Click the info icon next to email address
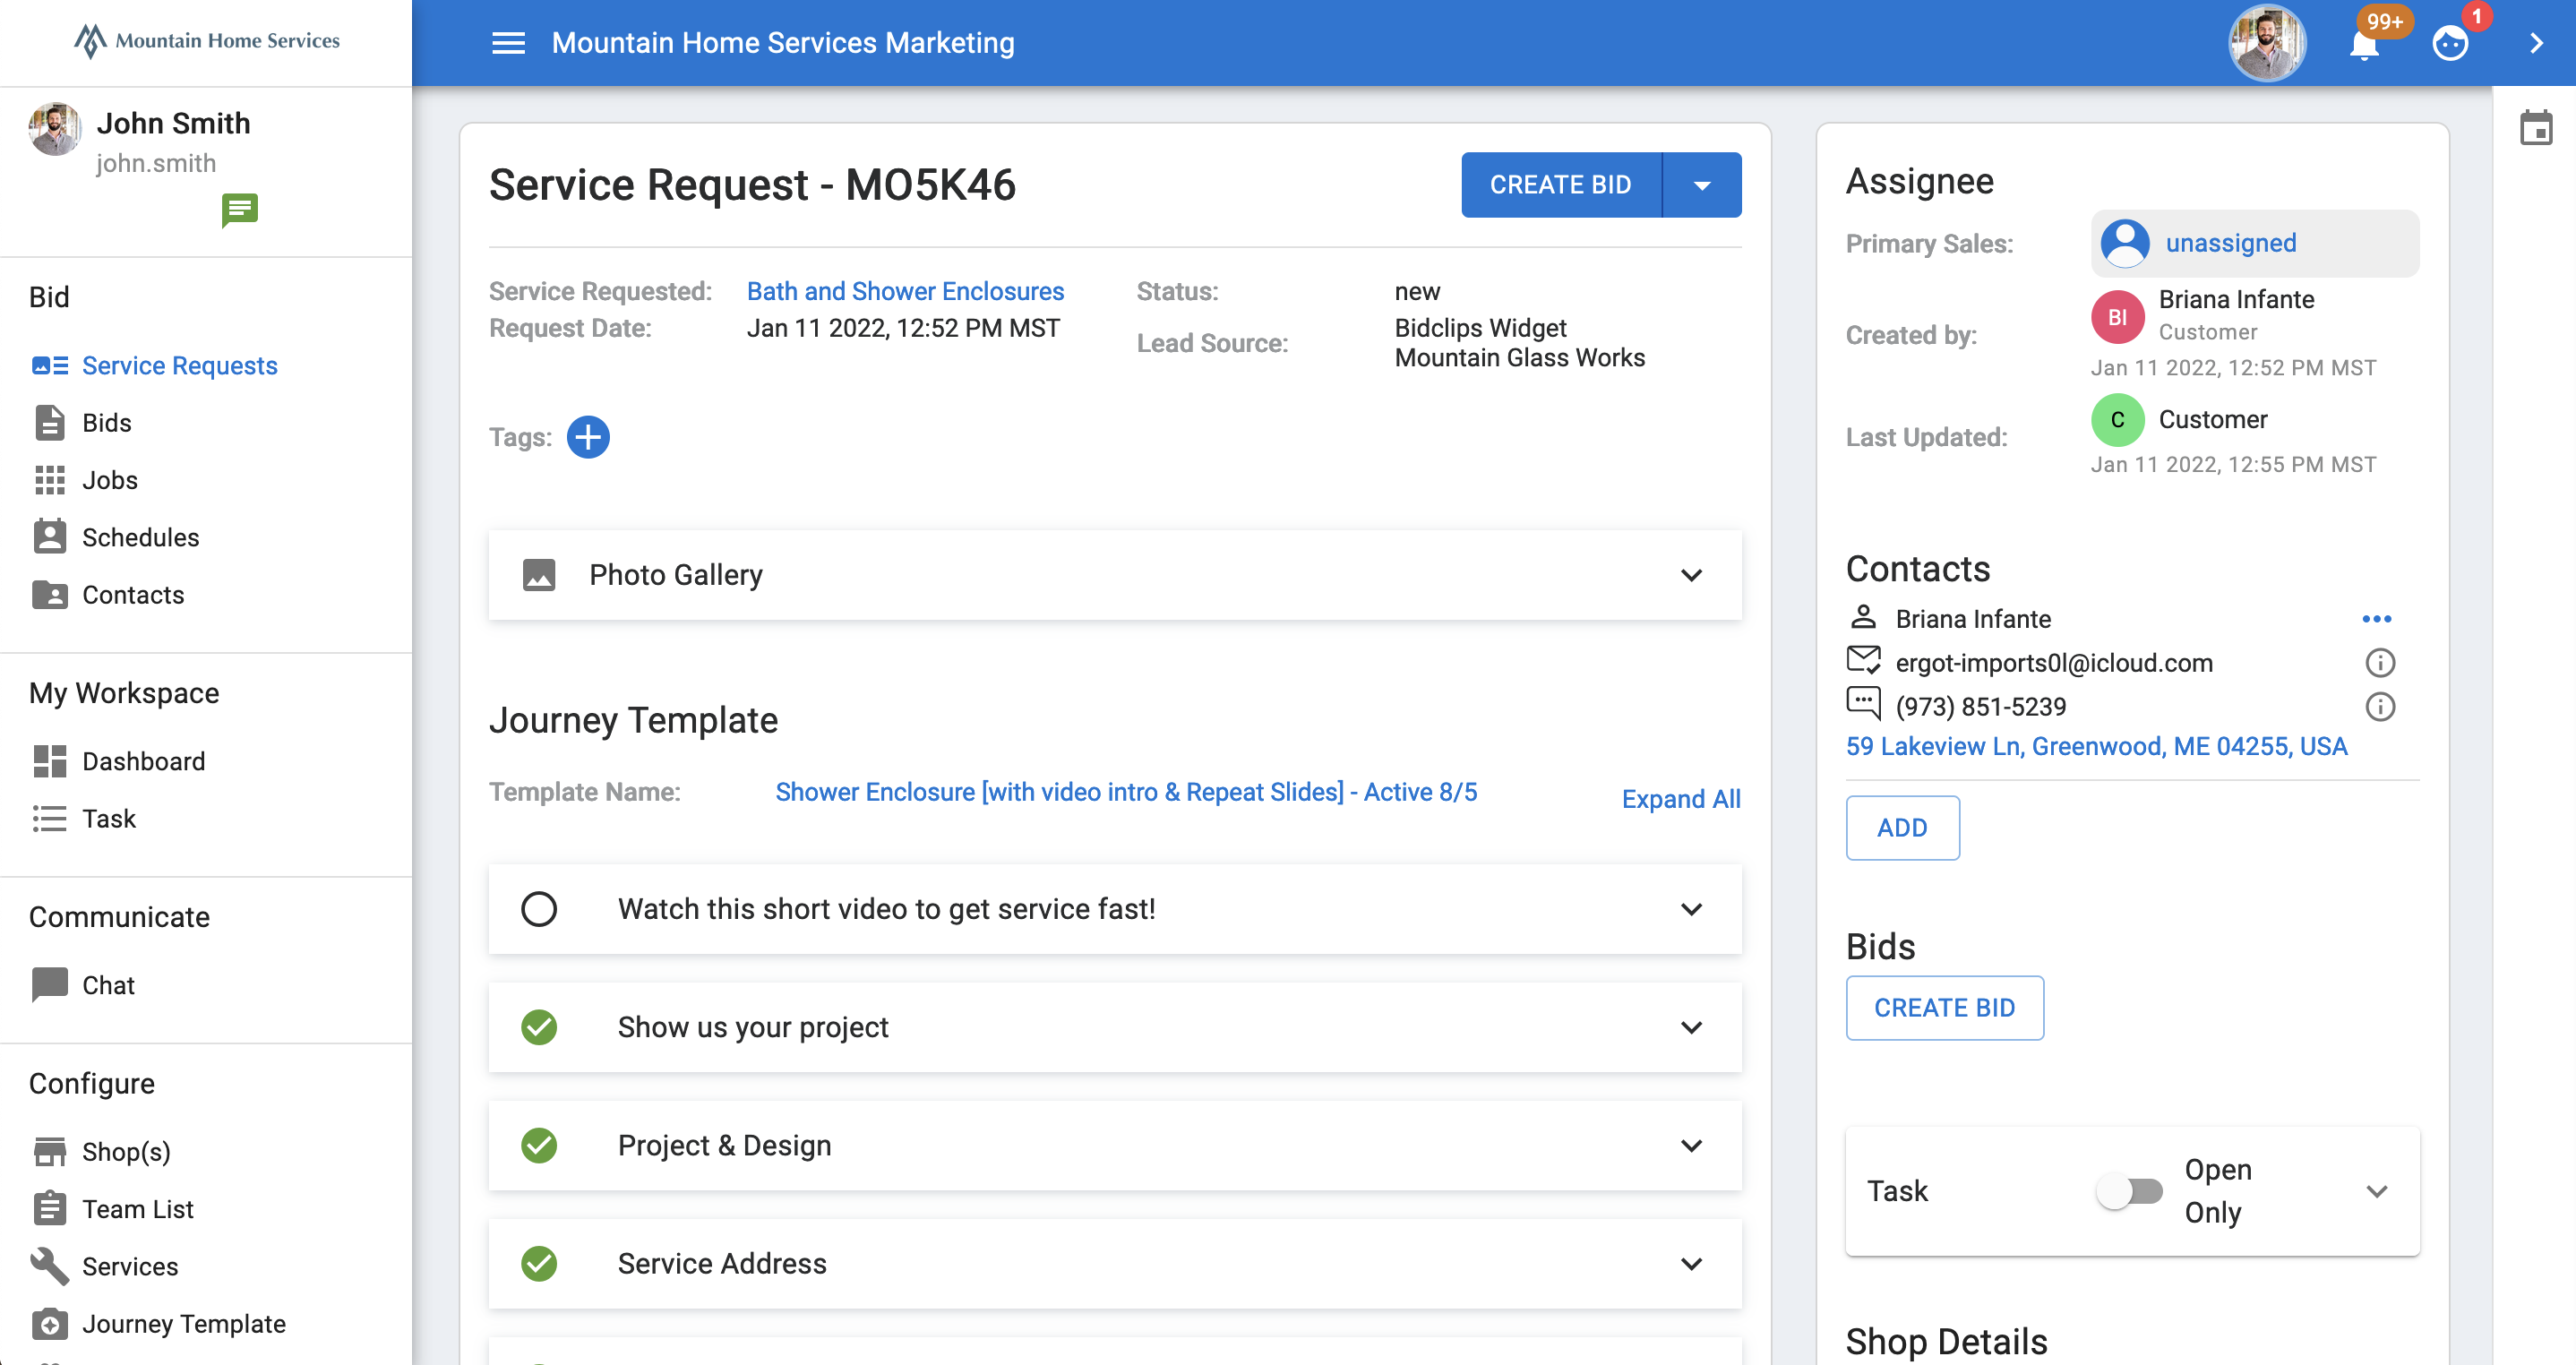The image size is (2576, 1365). [x=2379, y=662]
